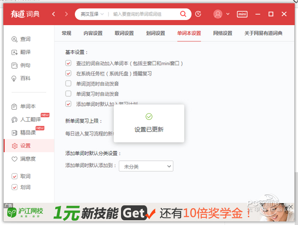Open 例句 in the sidebar
The height and width of the screenshot is (225, 298).
(x=21, y=65)
